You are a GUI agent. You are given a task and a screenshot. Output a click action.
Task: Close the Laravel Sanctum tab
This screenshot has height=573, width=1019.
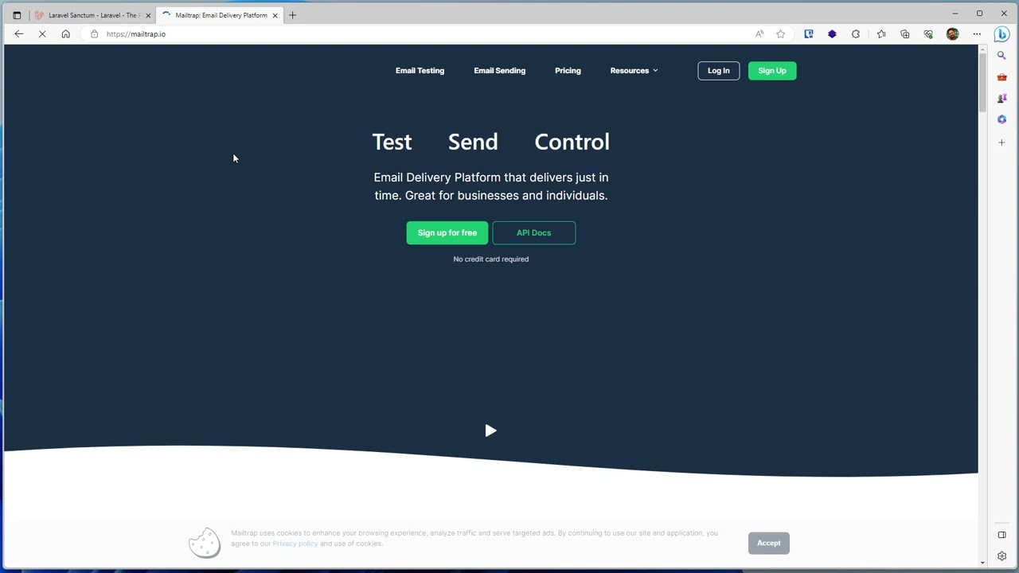[148, 15]
